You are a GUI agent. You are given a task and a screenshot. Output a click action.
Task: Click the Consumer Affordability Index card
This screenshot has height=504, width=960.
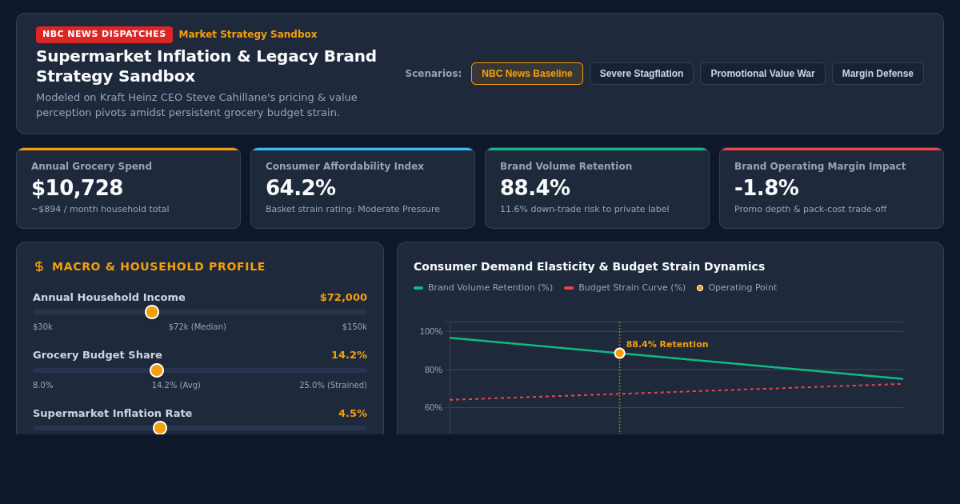[x=362, y=188]
